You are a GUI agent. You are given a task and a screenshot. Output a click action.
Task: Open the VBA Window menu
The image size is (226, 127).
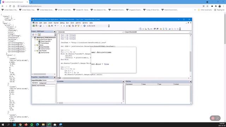85,23
